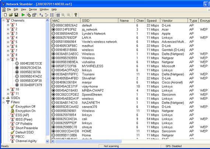Select ESS (AP) filter
The image size is (210, 149).
pos(22,115)
